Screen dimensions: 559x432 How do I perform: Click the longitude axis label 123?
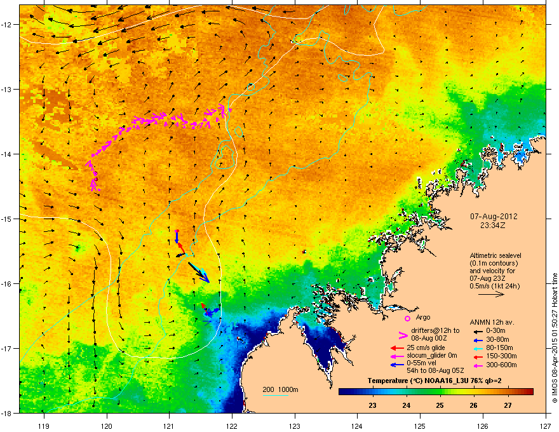(x=295, y=426)
